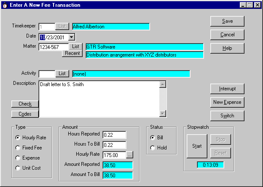The image size is (263, 187).
Task: Open Help for this dialog
Action: (x=227, y=48)
